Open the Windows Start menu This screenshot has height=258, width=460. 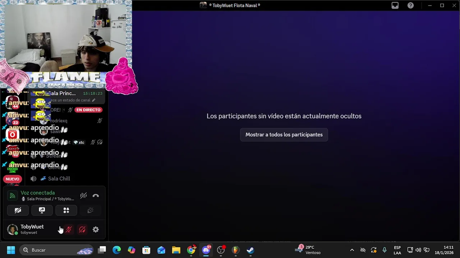[x=11, y=250]
